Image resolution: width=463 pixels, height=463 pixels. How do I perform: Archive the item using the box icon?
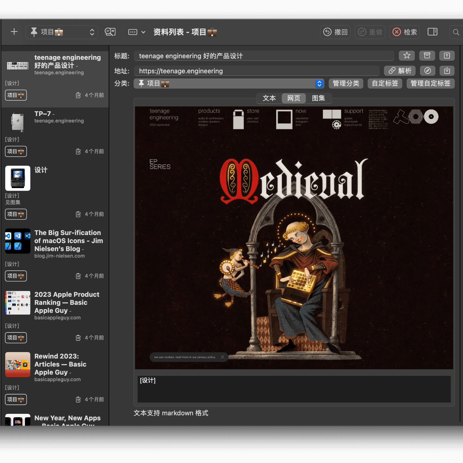(x=427, y=56)
